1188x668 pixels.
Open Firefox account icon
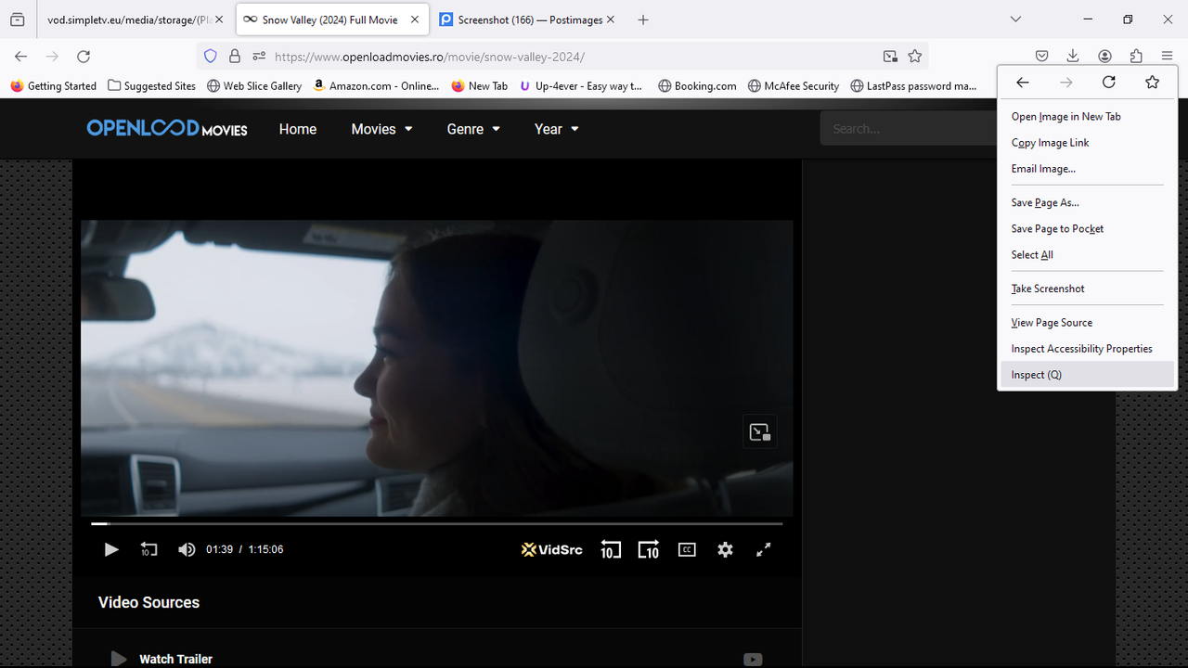1104,57
